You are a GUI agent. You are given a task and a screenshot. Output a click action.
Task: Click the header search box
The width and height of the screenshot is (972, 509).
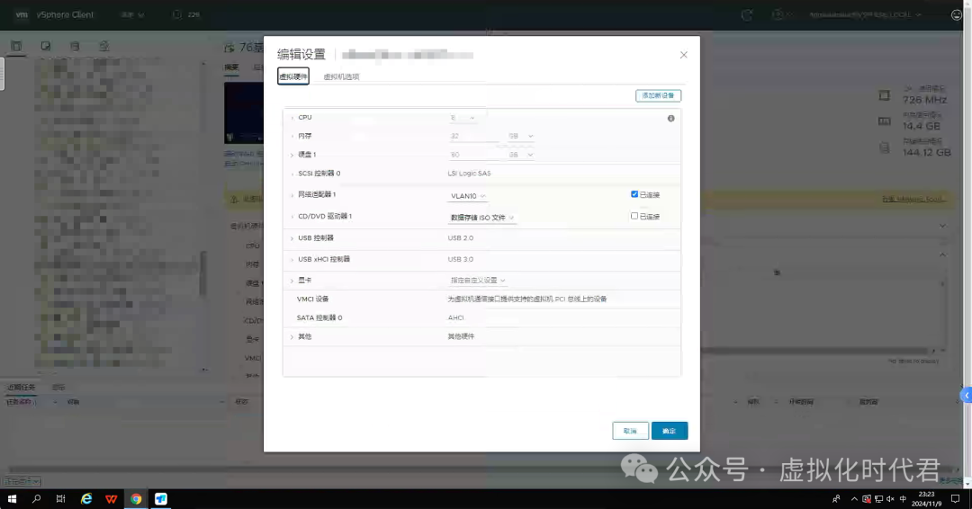[186, 15]
